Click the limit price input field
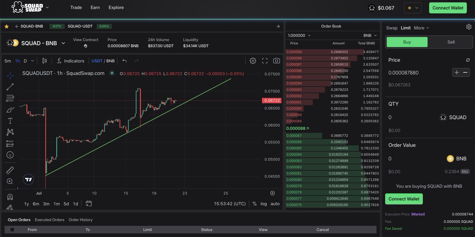Image resolution: width=475 pixels, height=237 pixels. [419, 73]
